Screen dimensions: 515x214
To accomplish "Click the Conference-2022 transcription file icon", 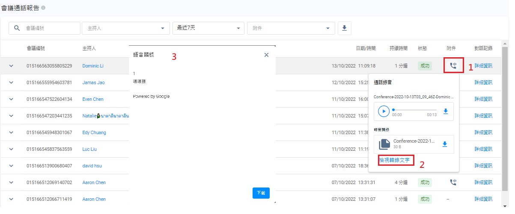I will coord(384,144).
